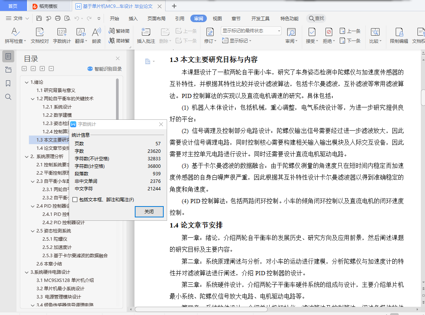Collapse 3.系统硬件电路设计 node

(x=27, y=272)
